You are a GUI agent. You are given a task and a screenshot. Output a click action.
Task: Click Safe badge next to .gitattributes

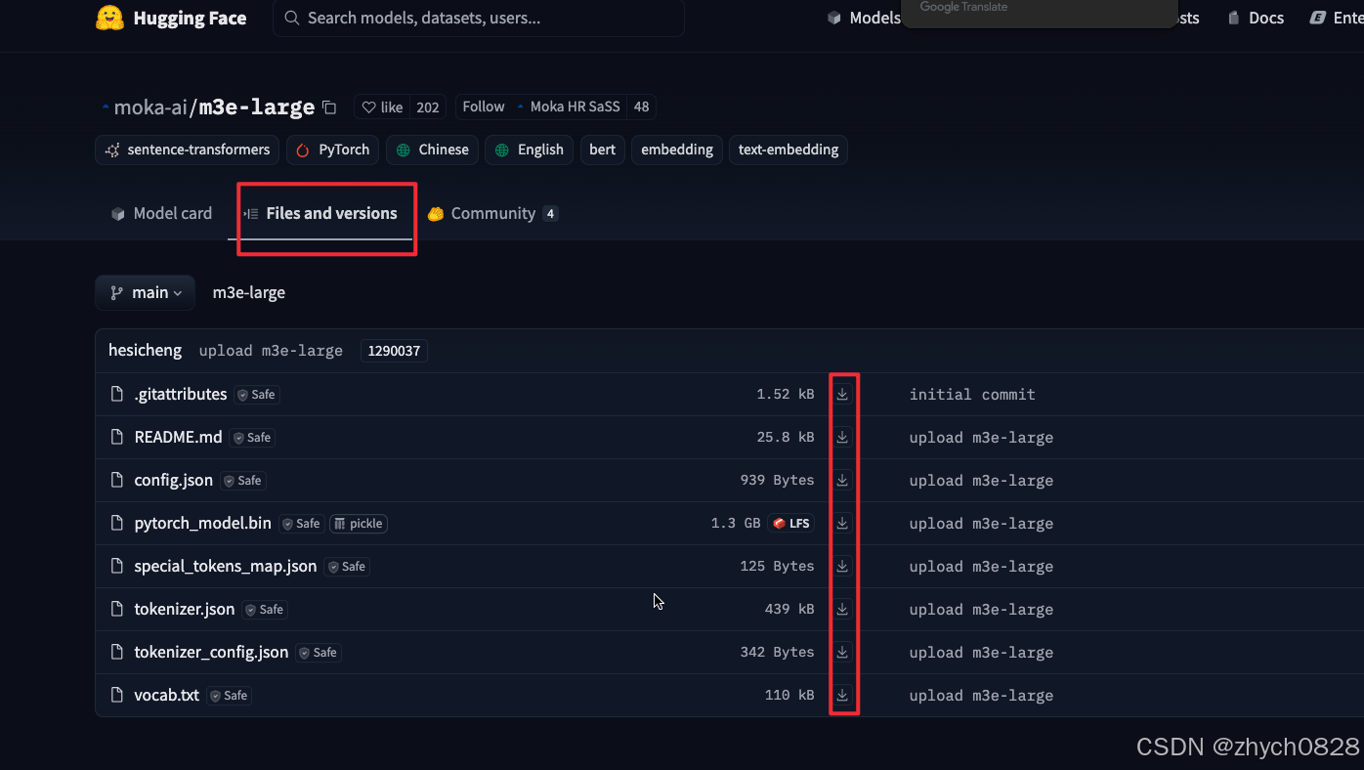257,395
